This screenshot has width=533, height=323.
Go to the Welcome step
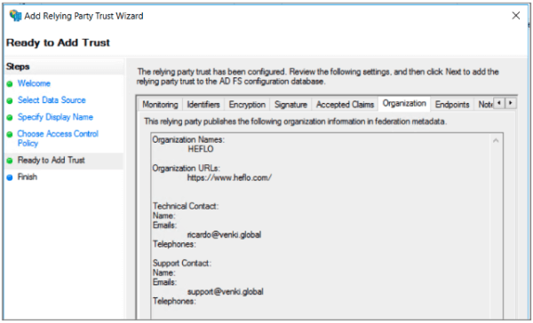coord(34,83)
